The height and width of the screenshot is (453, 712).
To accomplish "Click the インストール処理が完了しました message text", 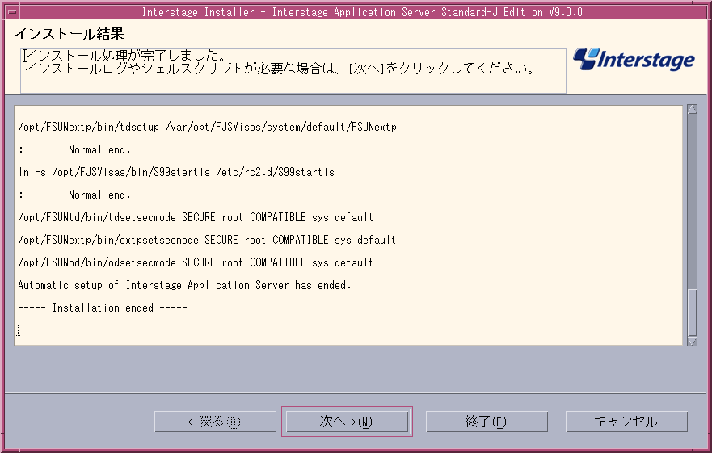I will coord(126,56).
